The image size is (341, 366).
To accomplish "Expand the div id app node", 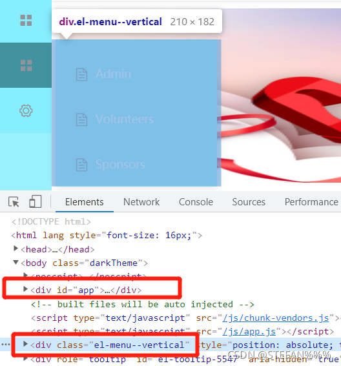I will [x=25, y=289].
